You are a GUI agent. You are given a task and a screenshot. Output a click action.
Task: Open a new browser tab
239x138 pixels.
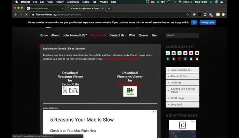(x=109, y=9)
